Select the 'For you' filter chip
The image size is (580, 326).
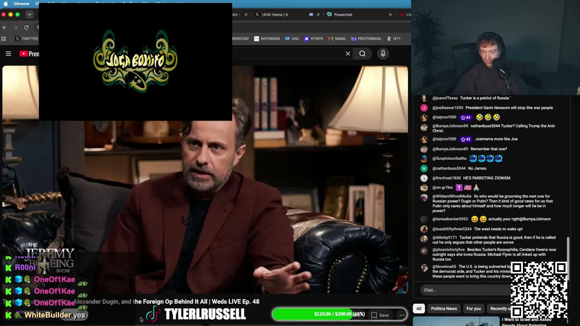click(x=474, y=309)
